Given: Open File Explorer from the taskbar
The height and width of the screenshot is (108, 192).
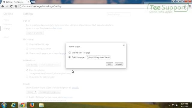Looking at the screenshot, I should (x=41, y=105).
